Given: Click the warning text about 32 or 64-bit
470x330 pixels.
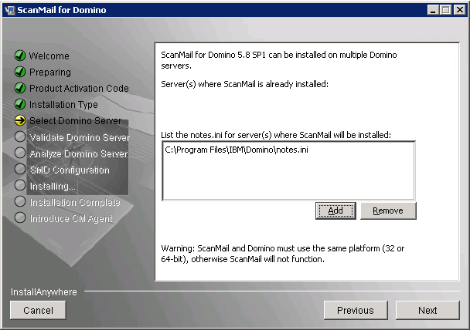Looking at the screenshot, I should 283,254.
